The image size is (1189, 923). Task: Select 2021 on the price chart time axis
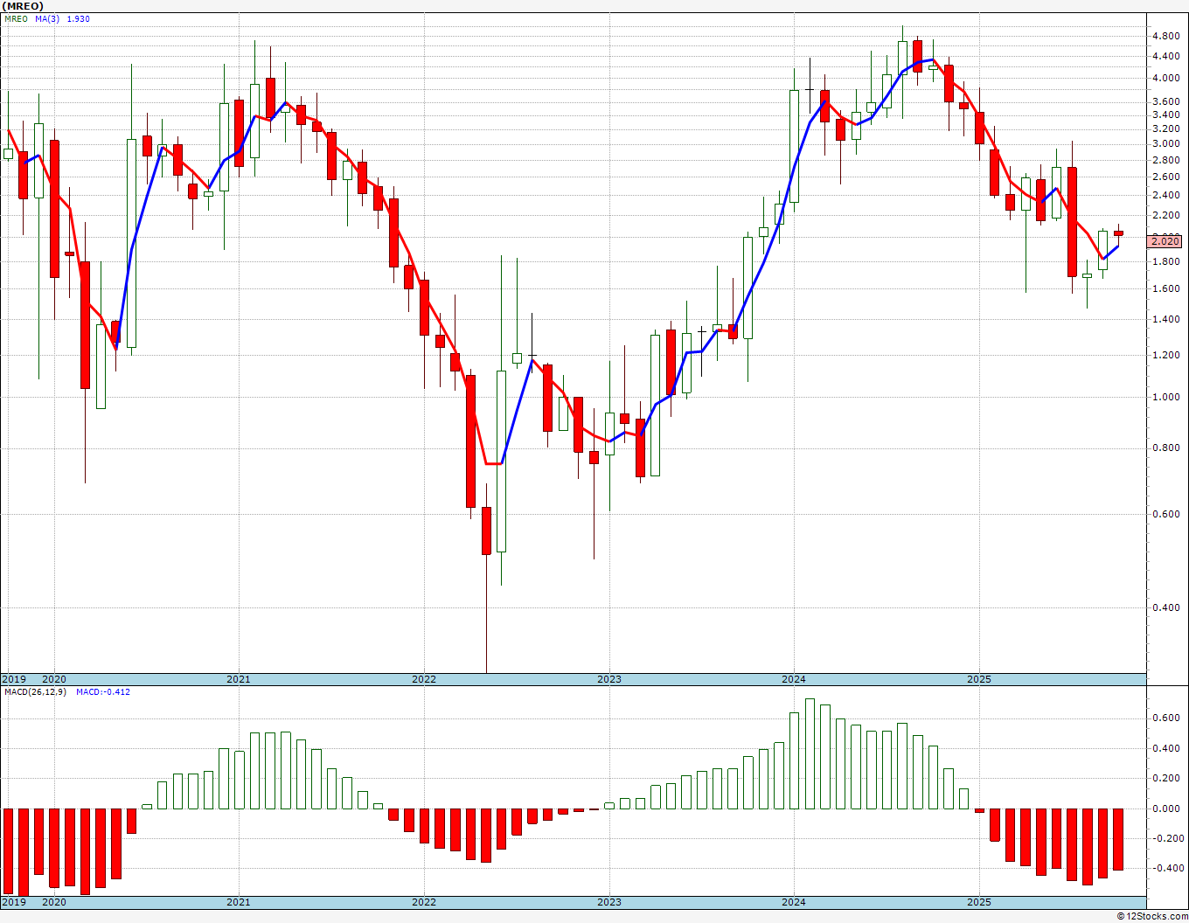coord(239,679)
